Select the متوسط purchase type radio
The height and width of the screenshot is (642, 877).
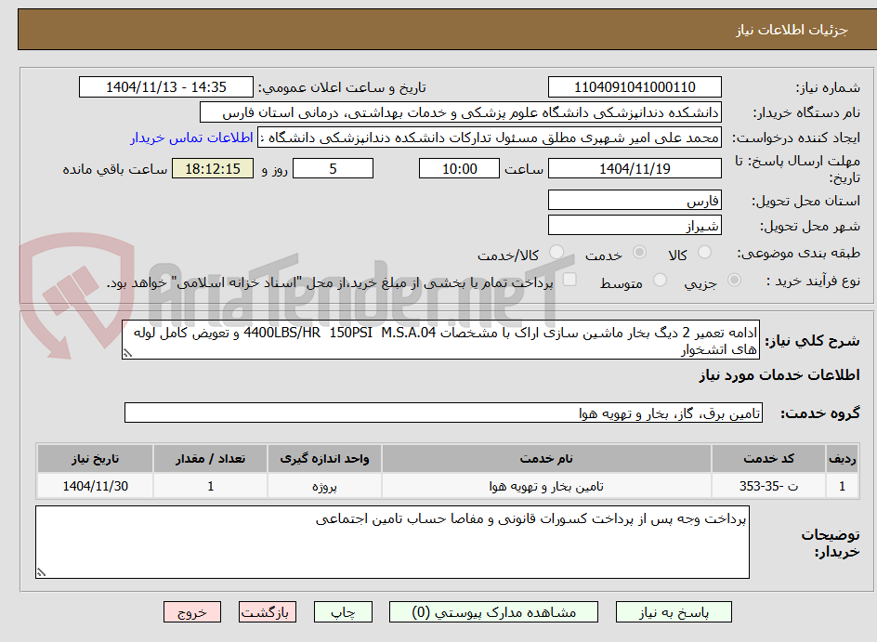pos(660,280)
